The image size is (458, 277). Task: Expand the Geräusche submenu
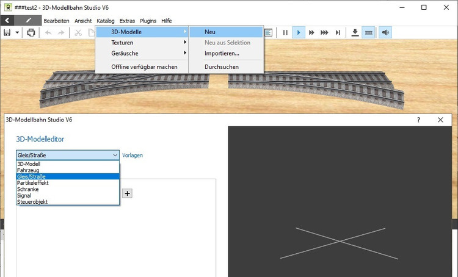coord(142,53)
